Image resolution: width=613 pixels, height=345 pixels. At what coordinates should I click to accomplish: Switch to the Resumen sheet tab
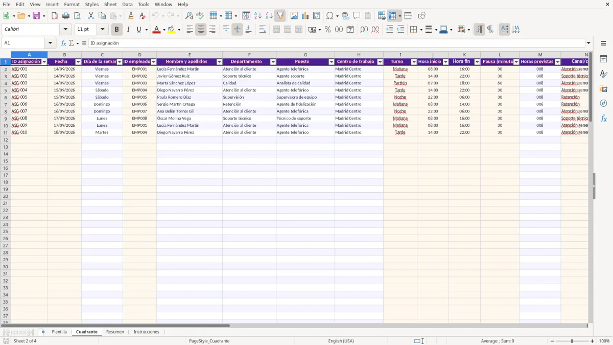[115, 332]
